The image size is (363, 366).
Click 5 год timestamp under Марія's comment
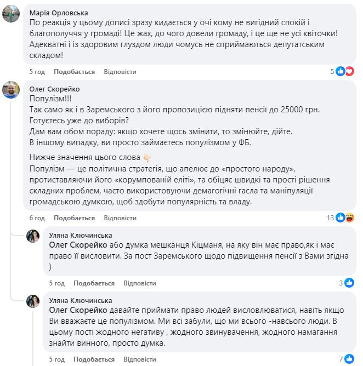pos(37,72)
